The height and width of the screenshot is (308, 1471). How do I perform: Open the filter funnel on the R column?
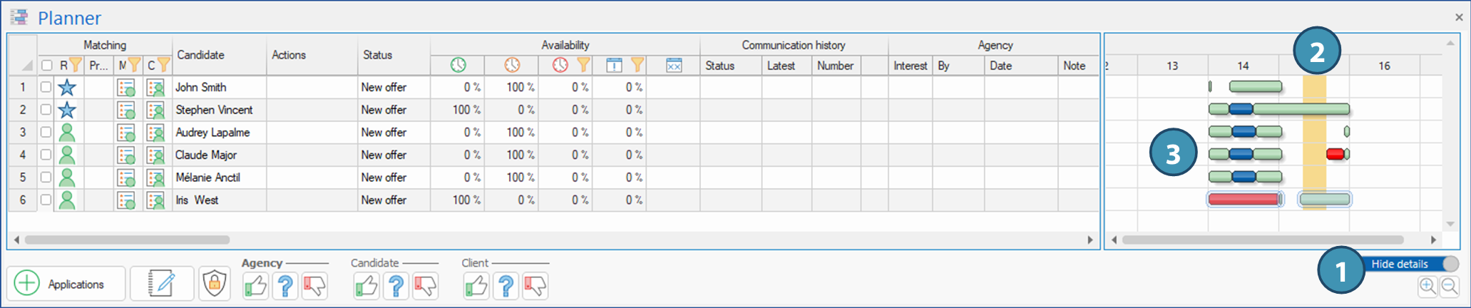(x=76, y=66)
